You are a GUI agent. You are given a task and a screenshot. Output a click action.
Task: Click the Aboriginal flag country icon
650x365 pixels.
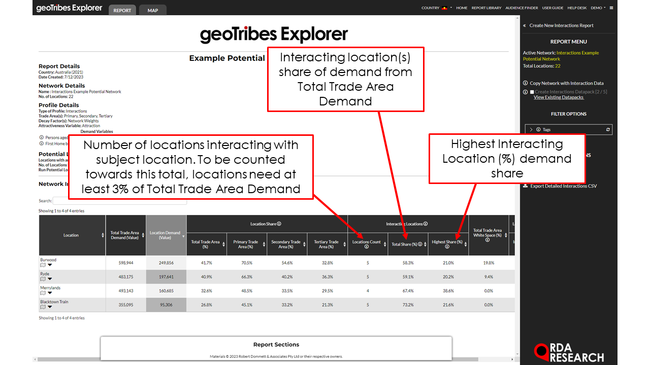click(x=445, y=8)
